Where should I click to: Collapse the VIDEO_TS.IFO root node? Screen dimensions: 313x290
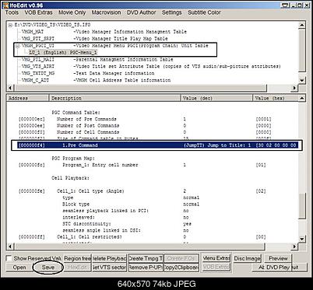pyautogui.click(x=10, y=25)
